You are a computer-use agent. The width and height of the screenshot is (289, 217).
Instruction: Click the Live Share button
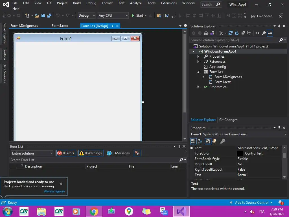(262, 16)
